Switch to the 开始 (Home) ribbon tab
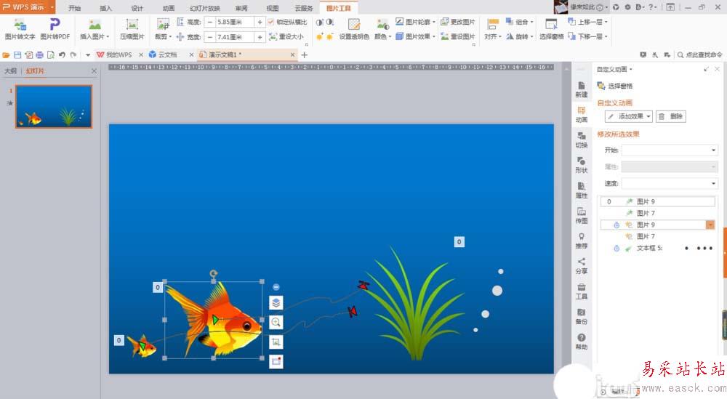This screenshot has width=727, height=399. tap(75, 8)
